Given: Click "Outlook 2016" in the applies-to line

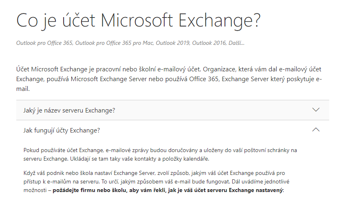Looking at the screenshot, I should (209, 43).
